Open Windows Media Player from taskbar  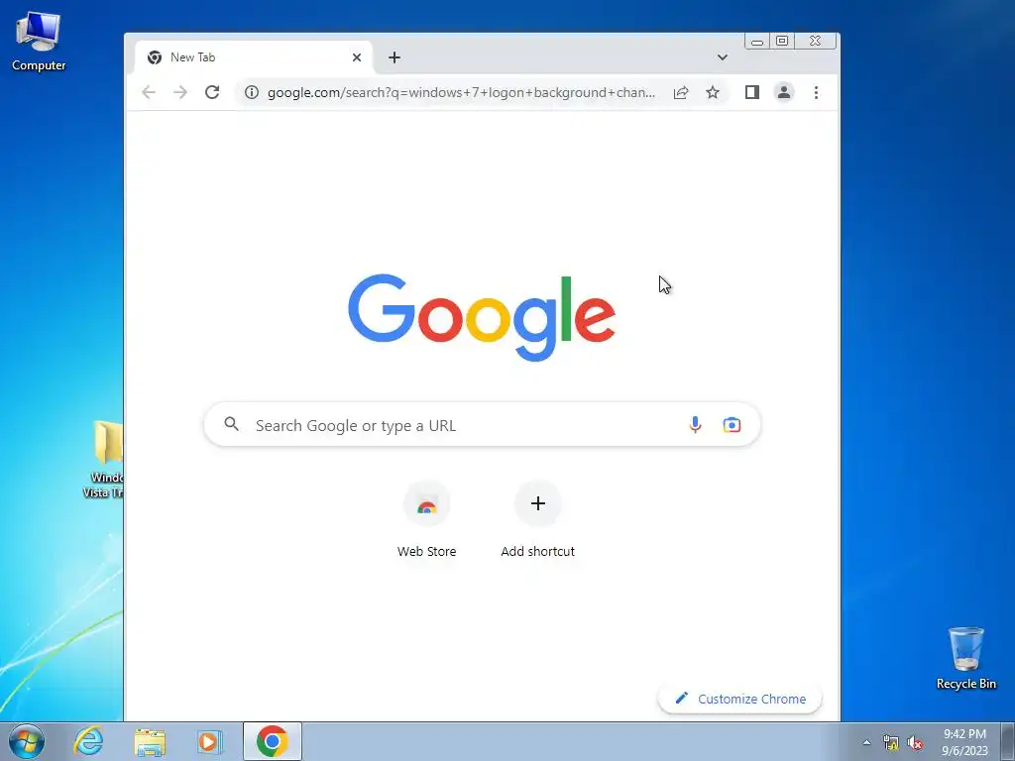point(210,742)
